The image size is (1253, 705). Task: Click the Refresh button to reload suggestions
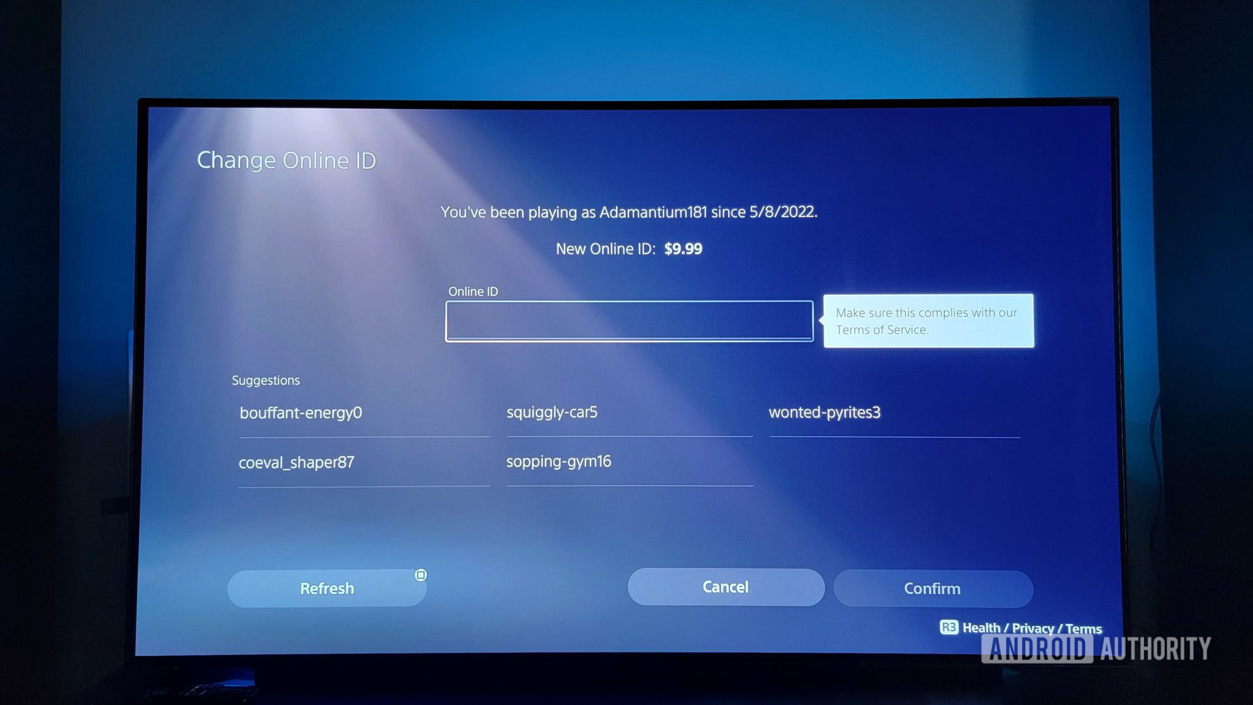(x=326, y=588)
